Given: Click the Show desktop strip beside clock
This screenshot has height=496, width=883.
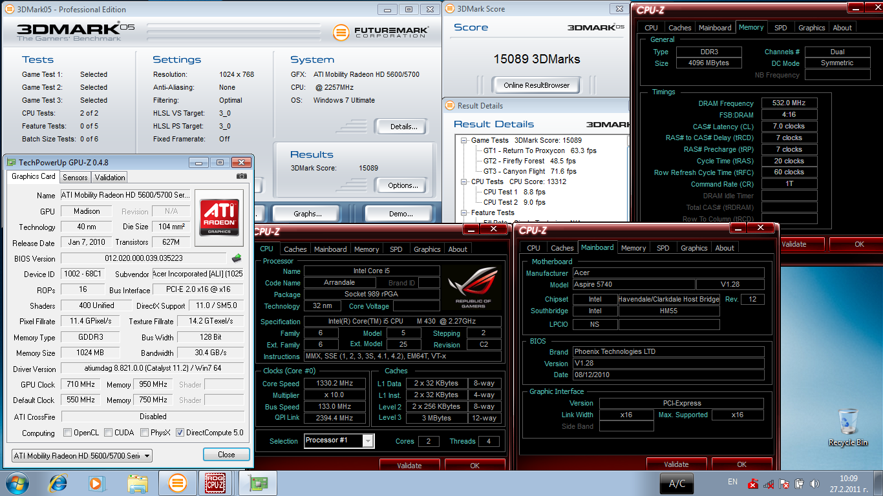Looking at the screenshot, I should click(x=878, y=483).
